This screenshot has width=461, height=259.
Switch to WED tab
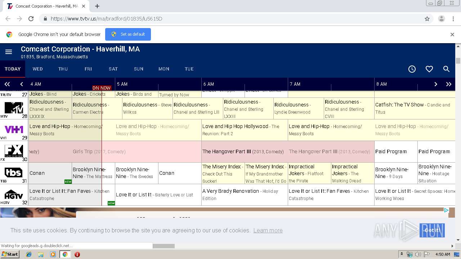tap(38, 69)
